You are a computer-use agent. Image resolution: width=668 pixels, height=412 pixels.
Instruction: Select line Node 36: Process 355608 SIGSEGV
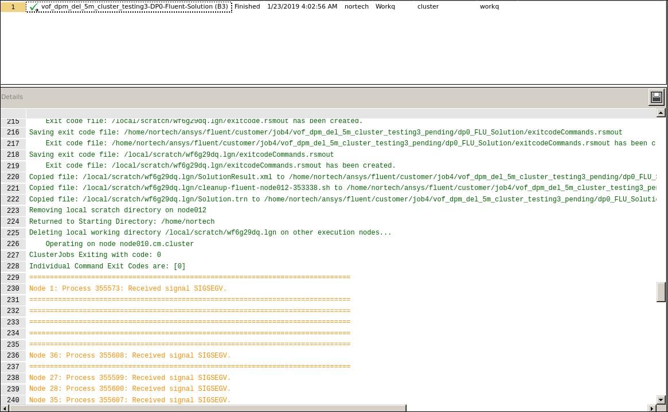(x=130, y=355)
